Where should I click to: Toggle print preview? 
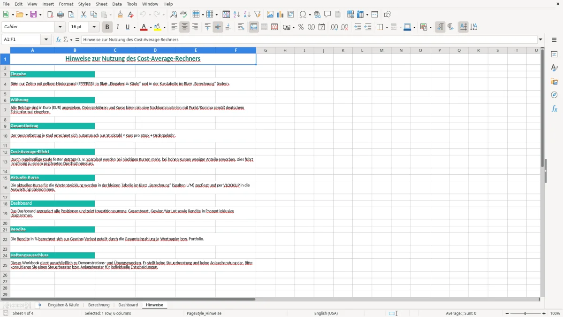[71, 15]
